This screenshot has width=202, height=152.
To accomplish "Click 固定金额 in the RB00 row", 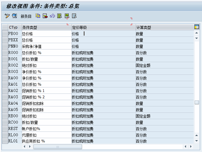I will (143, 116).
